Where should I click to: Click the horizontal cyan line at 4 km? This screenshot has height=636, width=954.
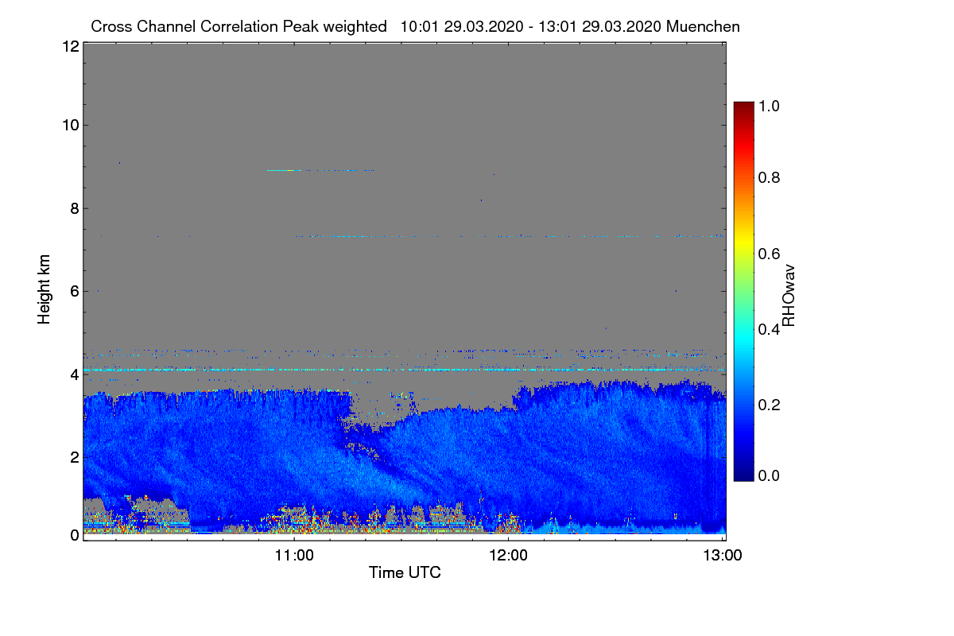pyautogui.click(x=404, y=370)
